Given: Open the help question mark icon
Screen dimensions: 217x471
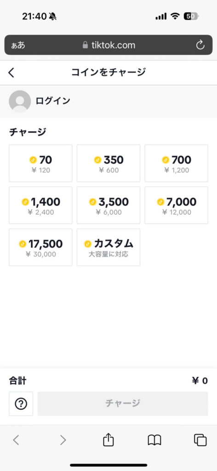Looking at the screenshot, I should tap(21, 404).
